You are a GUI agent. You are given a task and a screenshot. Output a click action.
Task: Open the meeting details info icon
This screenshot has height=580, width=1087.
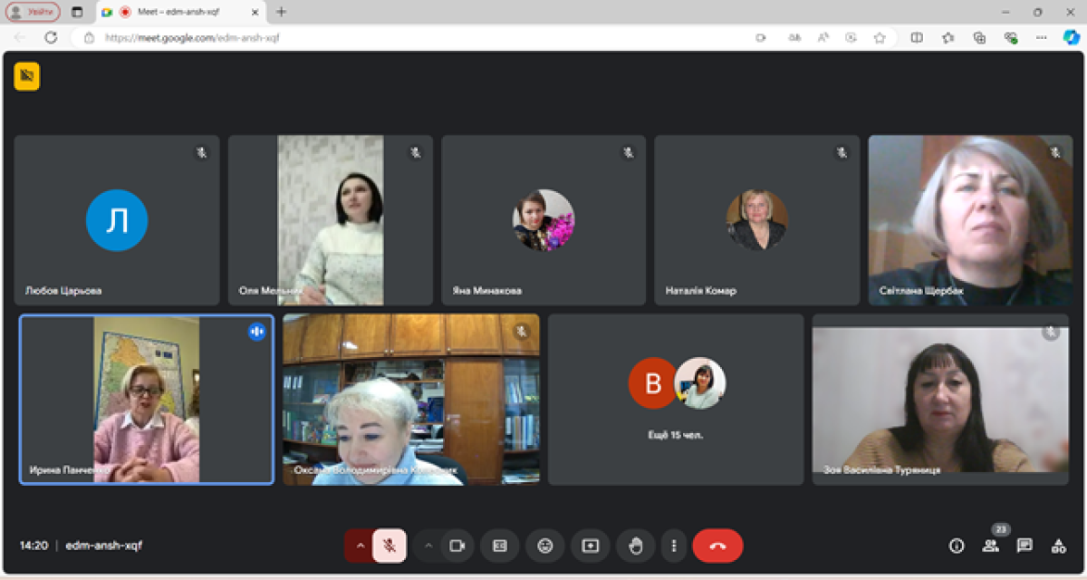[957, 546]
